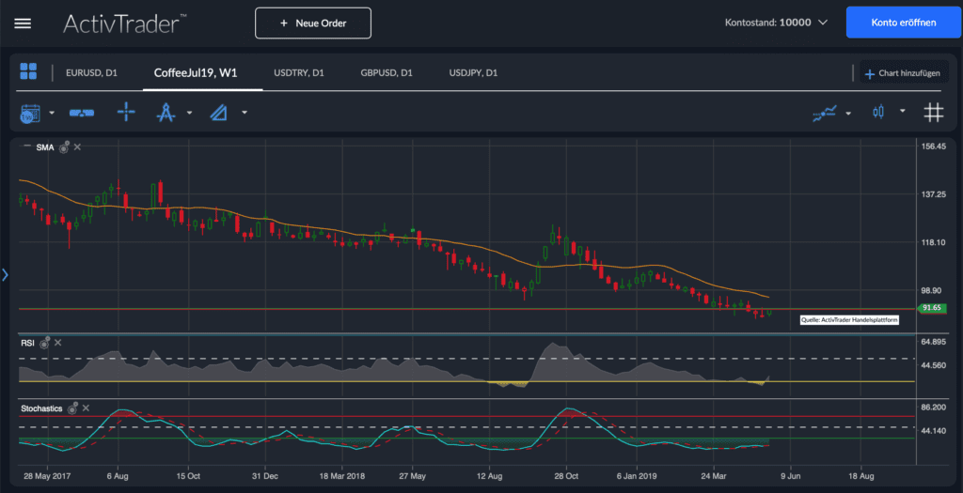The image size is (963, 493).
Task: Click the 44.140 Stochastics axis value
Action: pos(934,431)
